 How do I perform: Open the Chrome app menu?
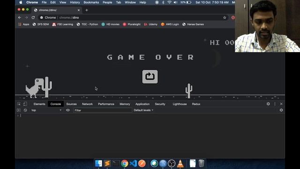pyautogui.click(x=32, y=2)
